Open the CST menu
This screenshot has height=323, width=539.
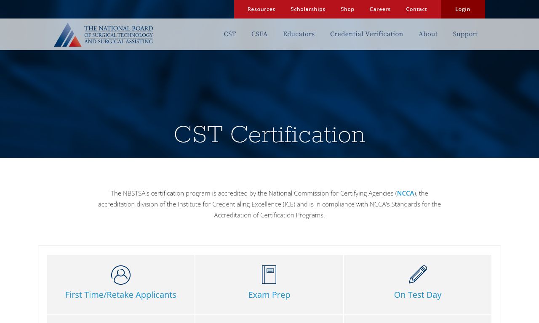click(x=230, y=34)
